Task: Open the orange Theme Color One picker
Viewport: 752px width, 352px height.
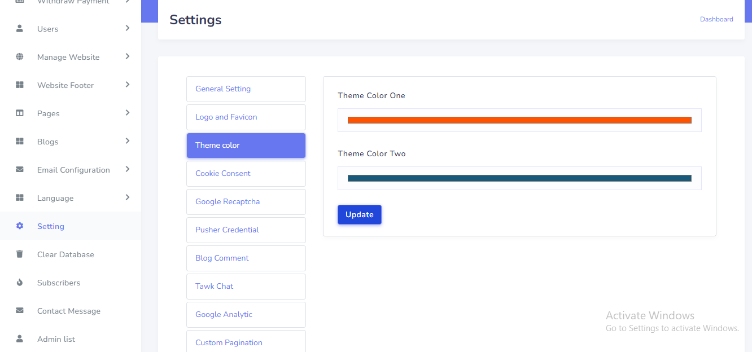Action: 519,120
